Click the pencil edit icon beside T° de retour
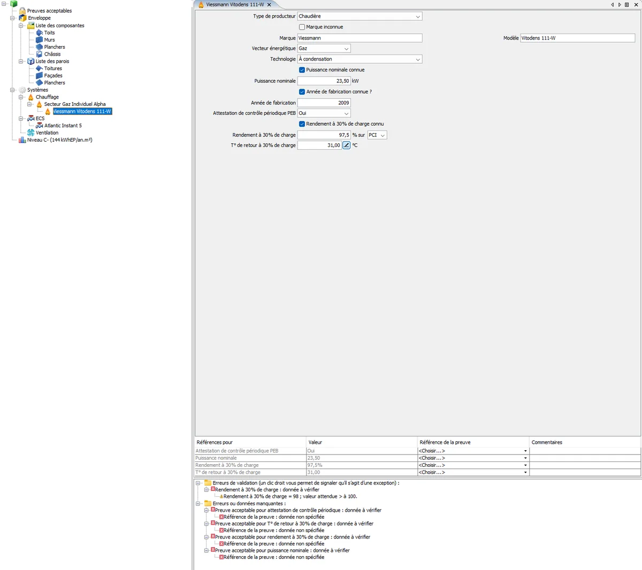Image resolution: width=642 pixels, height=570 pixels. 346,145
